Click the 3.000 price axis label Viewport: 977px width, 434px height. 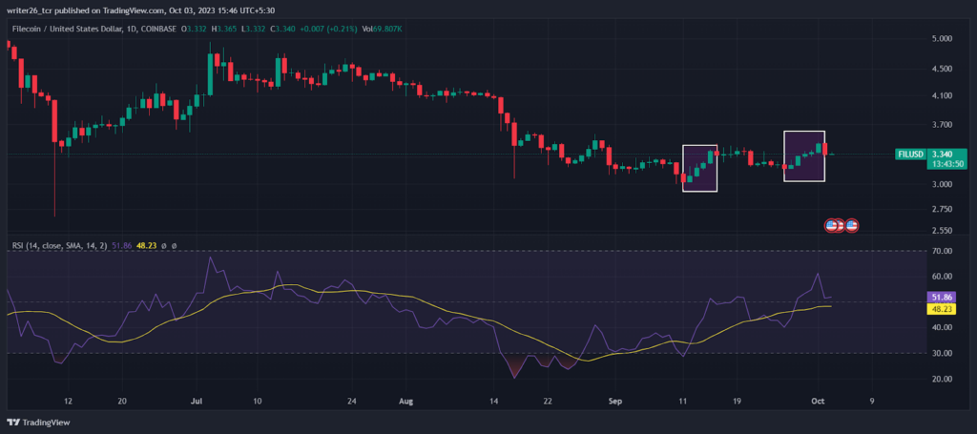pos(941,184)
